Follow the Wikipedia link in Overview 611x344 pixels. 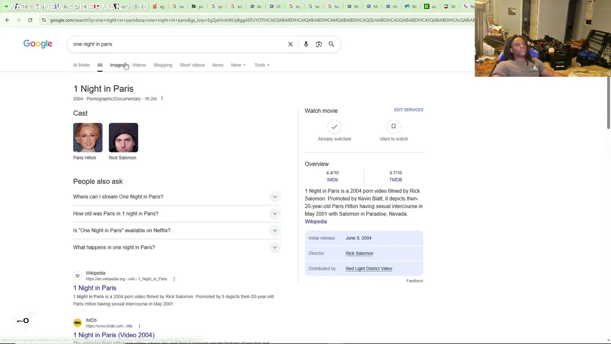(x=316, y=222)
